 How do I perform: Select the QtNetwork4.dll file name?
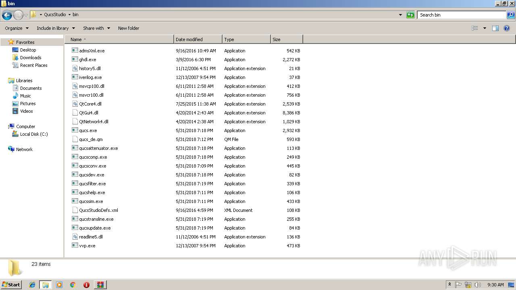tap(94, 122)
